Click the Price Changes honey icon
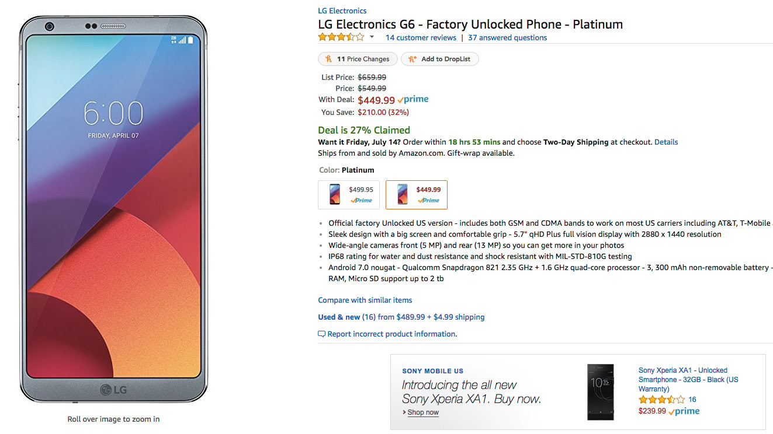Image resolution: width=773 pixels, height=434 pixels. 328,59
